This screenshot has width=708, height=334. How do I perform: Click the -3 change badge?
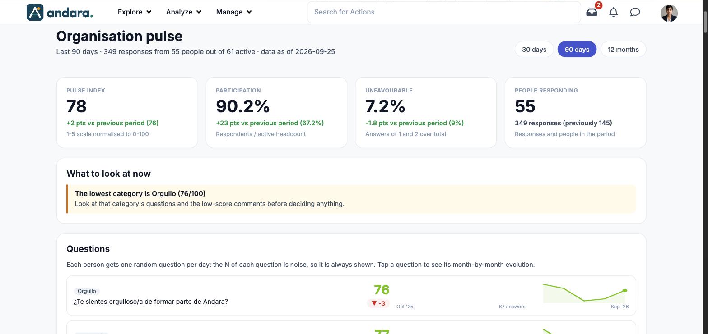tap(378, 303)
